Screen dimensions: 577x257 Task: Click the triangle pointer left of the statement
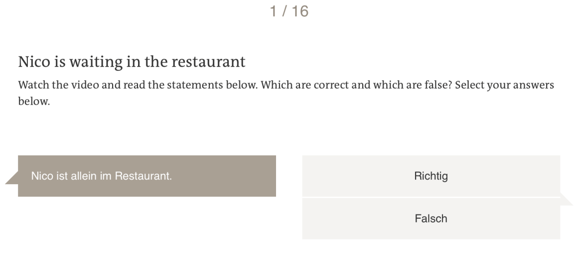pyautogui.click(x=12, y=179)
